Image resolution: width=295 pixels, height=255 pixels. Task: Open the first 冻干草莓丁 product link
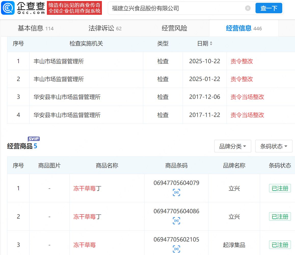[87, 189]
